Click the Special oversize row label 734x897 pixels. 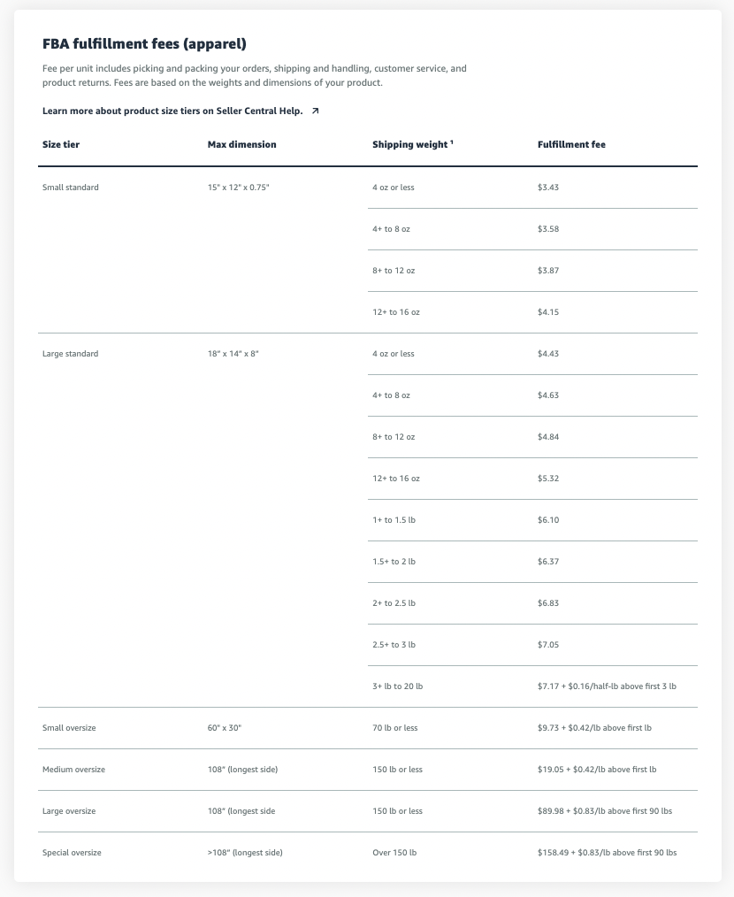pyautogui.click(x=72, y=853)
